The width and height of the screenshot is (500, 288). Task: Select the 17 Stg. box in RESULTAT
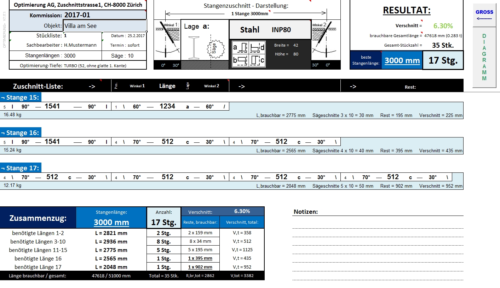tap(443, 60)
